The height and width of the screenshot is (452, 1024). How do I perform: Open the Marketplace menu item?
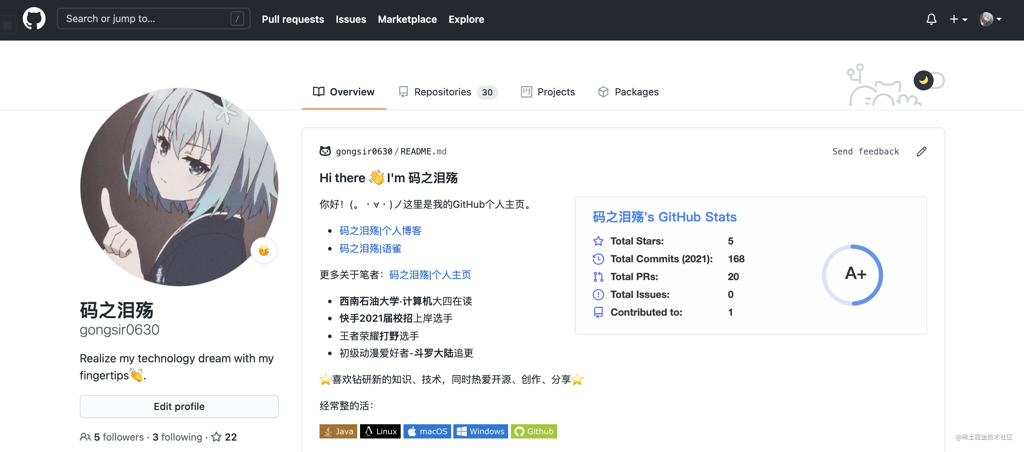pos(407,19)
